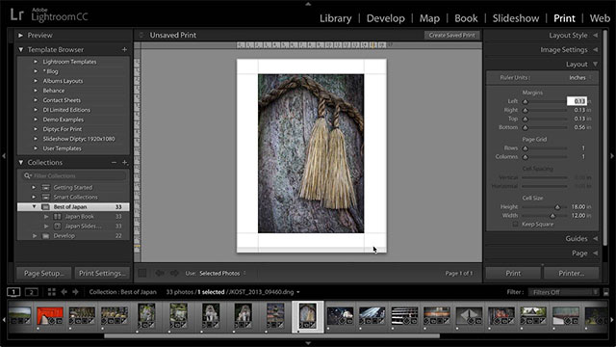Switch to Slideshow module

coord(516,18)
